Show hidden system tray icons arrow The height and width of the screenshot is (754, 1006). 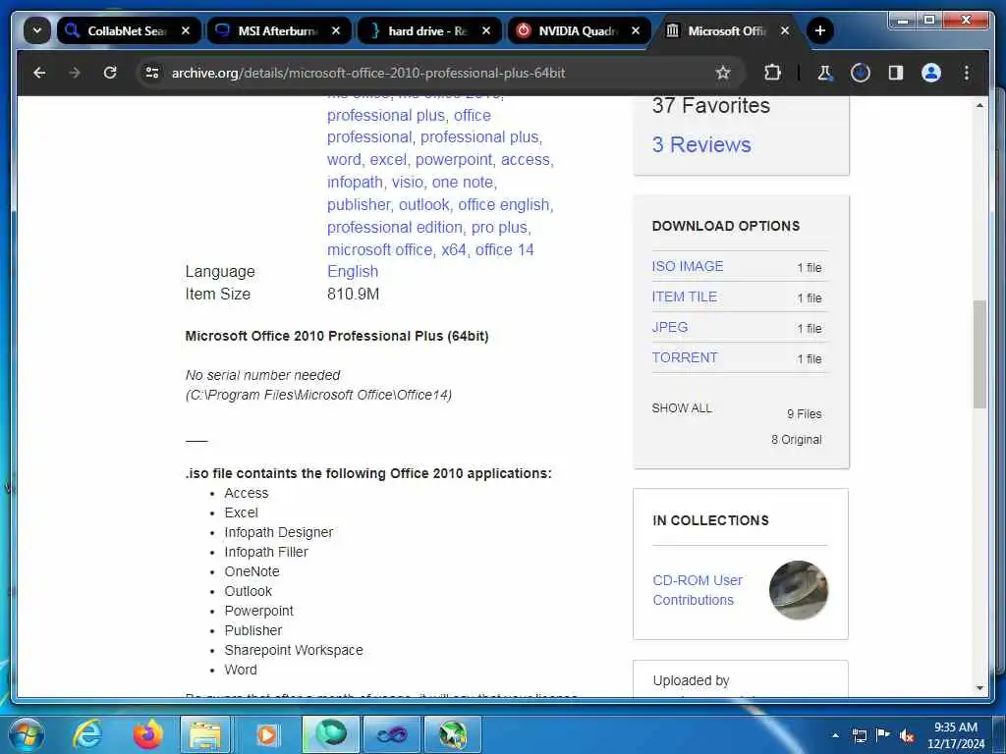click(x=835, y=735)
